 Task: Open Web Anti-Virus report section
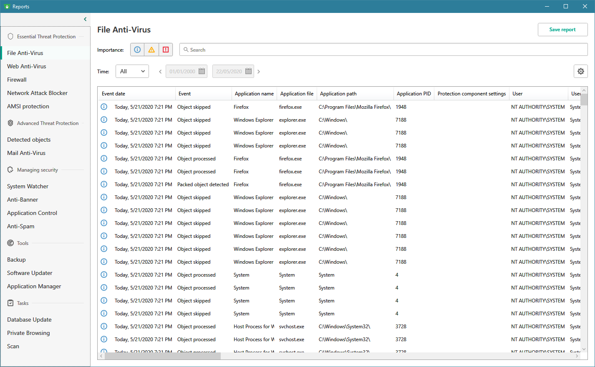pyautogui.click(x=27, y=66)
